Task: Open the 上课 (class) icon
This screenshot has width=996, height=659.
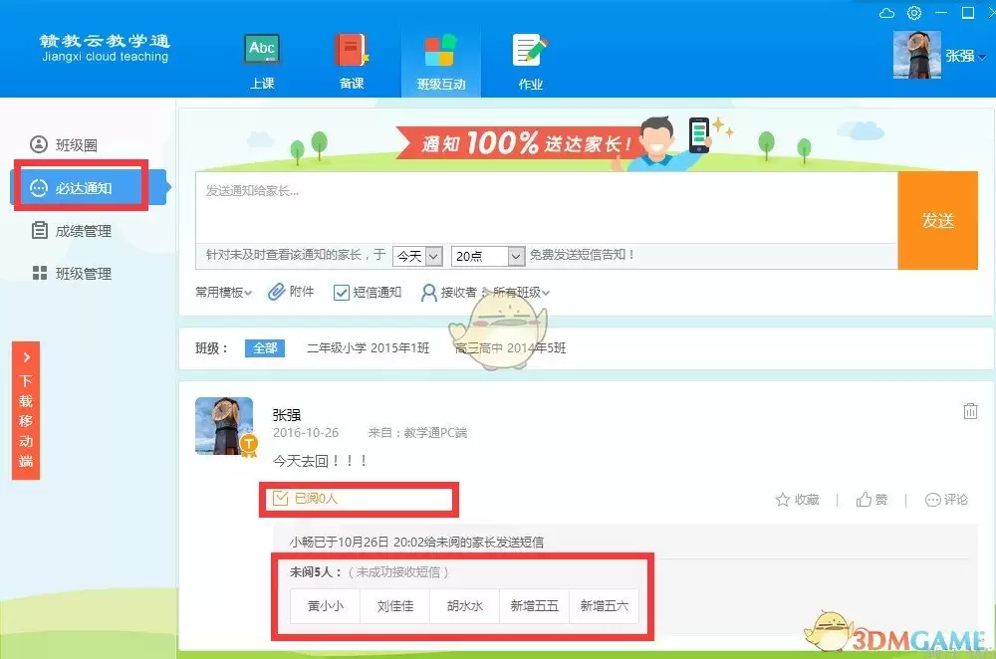Action: 262,59
